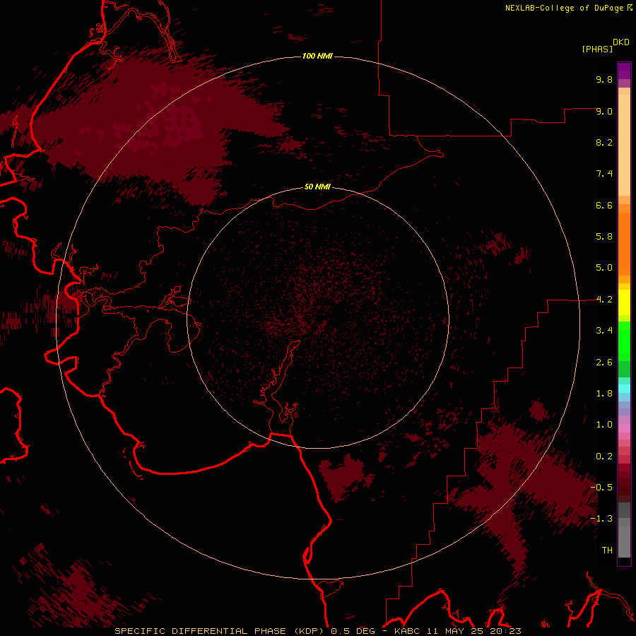
Task: Pick the yellow color bar segment
Action: (624, 302)
